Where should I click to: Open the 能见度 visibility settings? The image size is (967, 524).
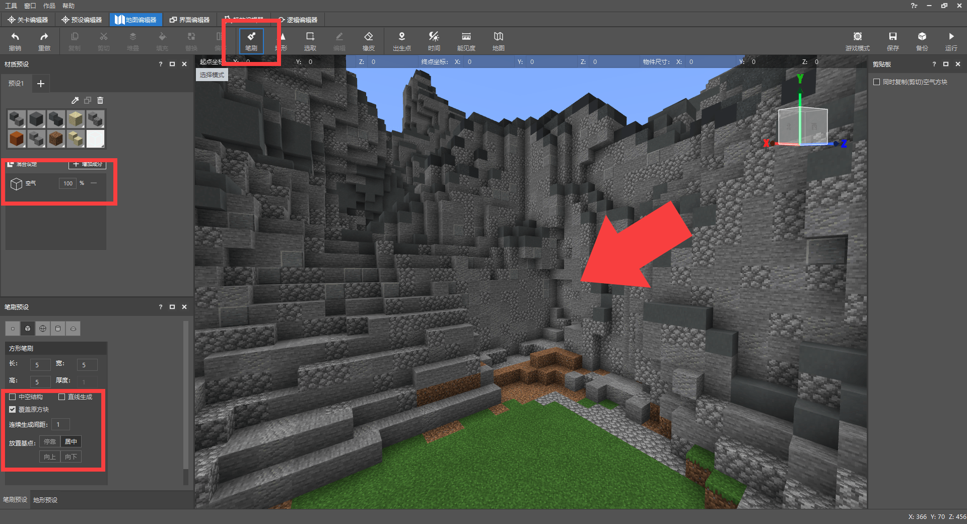pos(466,41)
